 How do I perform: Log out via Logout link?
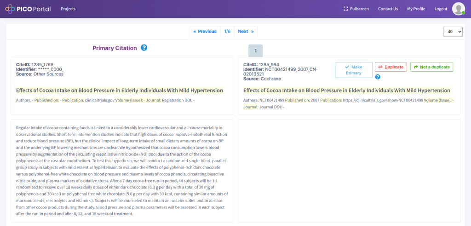[441, 9]
